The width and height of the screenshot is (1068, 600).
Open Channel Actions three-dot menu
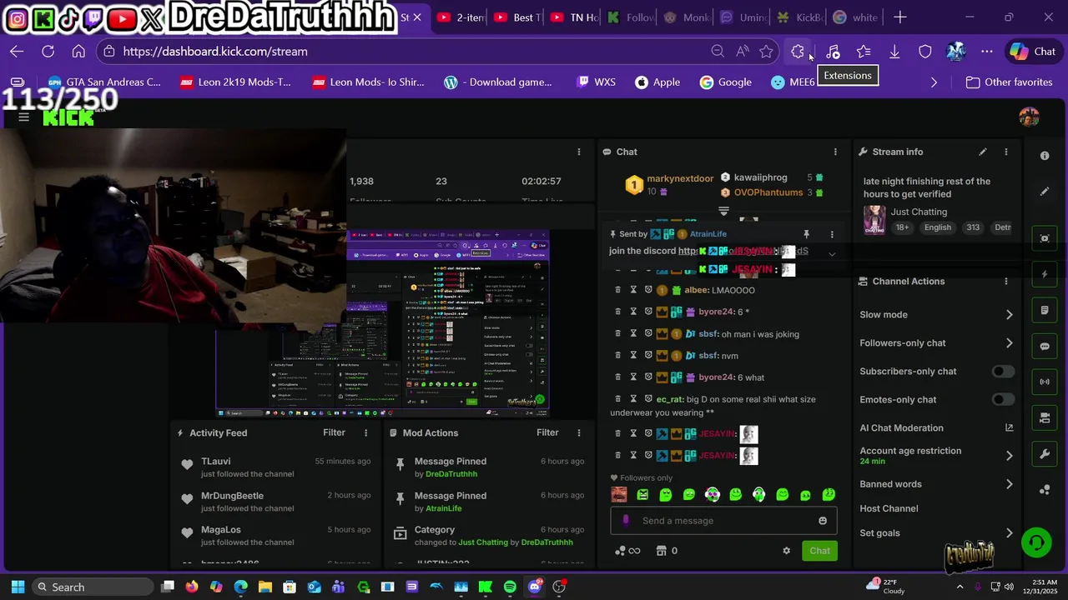tap(1006, 281)
